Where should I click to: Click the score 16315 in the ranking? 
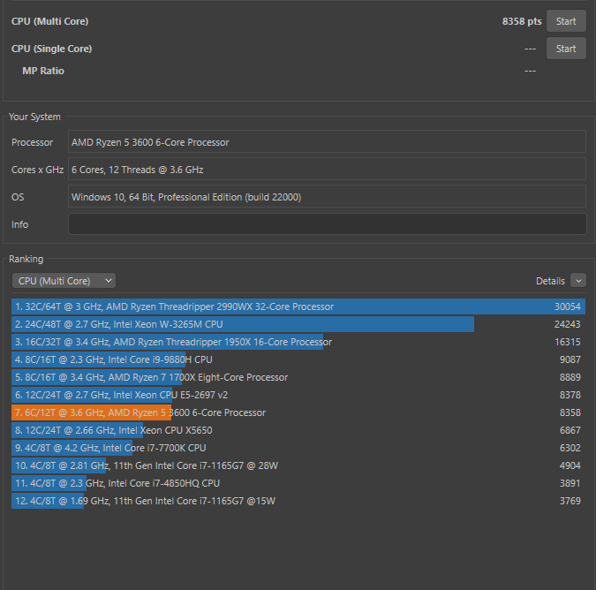pos(568,342)
